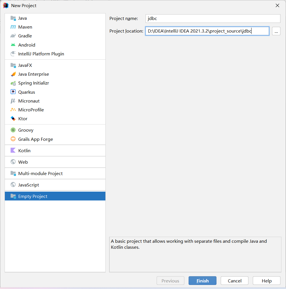Select JavaScript label
Viewport: 286px width, 289px height.
(28, 185)
